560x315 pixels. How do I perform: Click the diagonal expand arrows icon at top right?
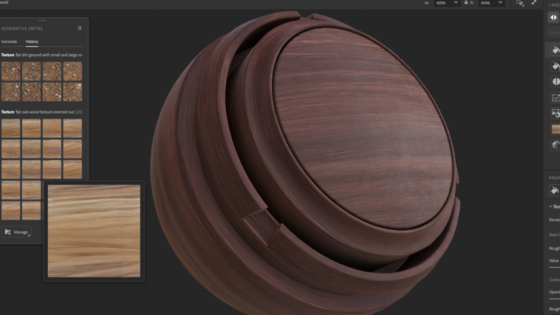[533, 3]
